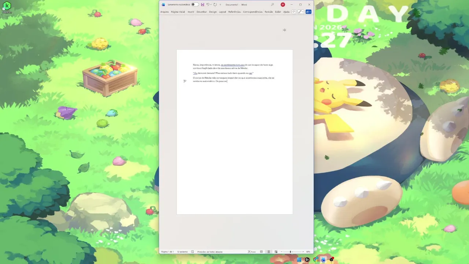Screen dimensions: 469x264
Task: Switch to the Inserir tab
Action: coord(191,12)
